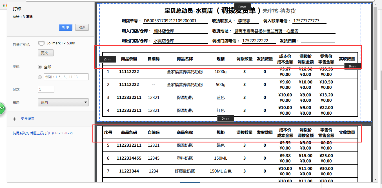Screen dimensions: 382x188
Task: Click product name 好质量奶瓶
Action: point(185,171)
